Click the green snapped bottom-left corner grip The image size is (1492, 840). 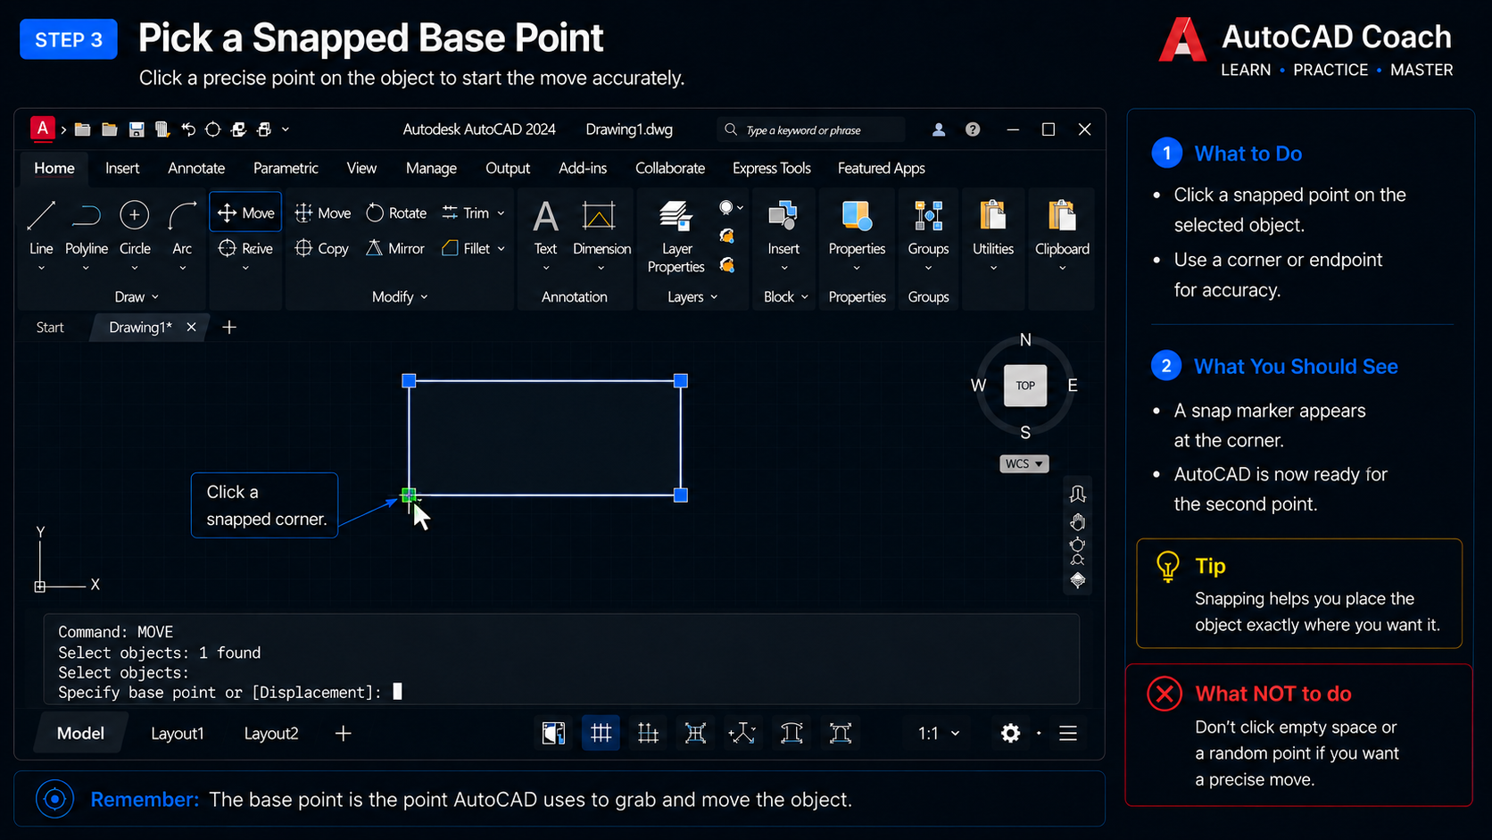click(x=409, y=495)
